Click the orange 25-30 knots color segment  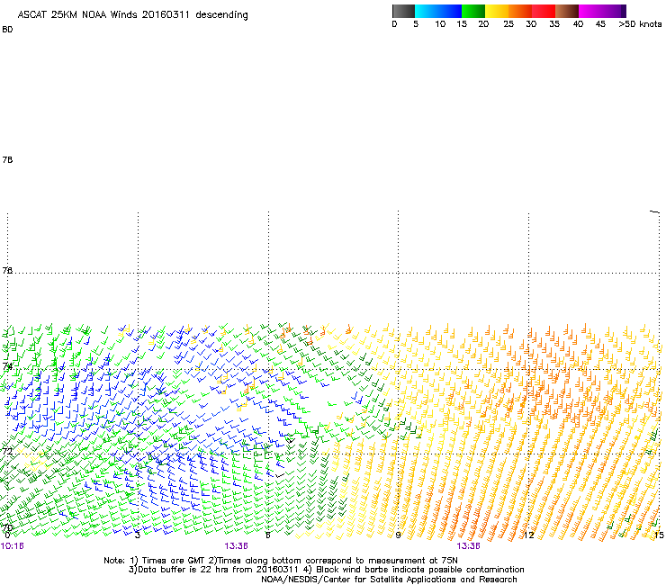520,11
